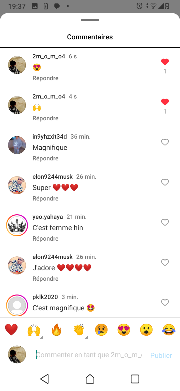Insert the fire emoji reaction
This screenshot has height=391, width=180.
point(56,330)
